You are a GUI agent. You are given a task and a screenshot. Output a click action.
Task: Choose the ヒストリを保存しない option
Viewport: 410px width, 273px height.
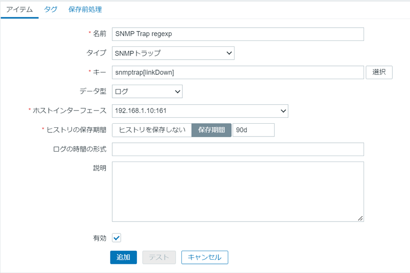(152, 130)
